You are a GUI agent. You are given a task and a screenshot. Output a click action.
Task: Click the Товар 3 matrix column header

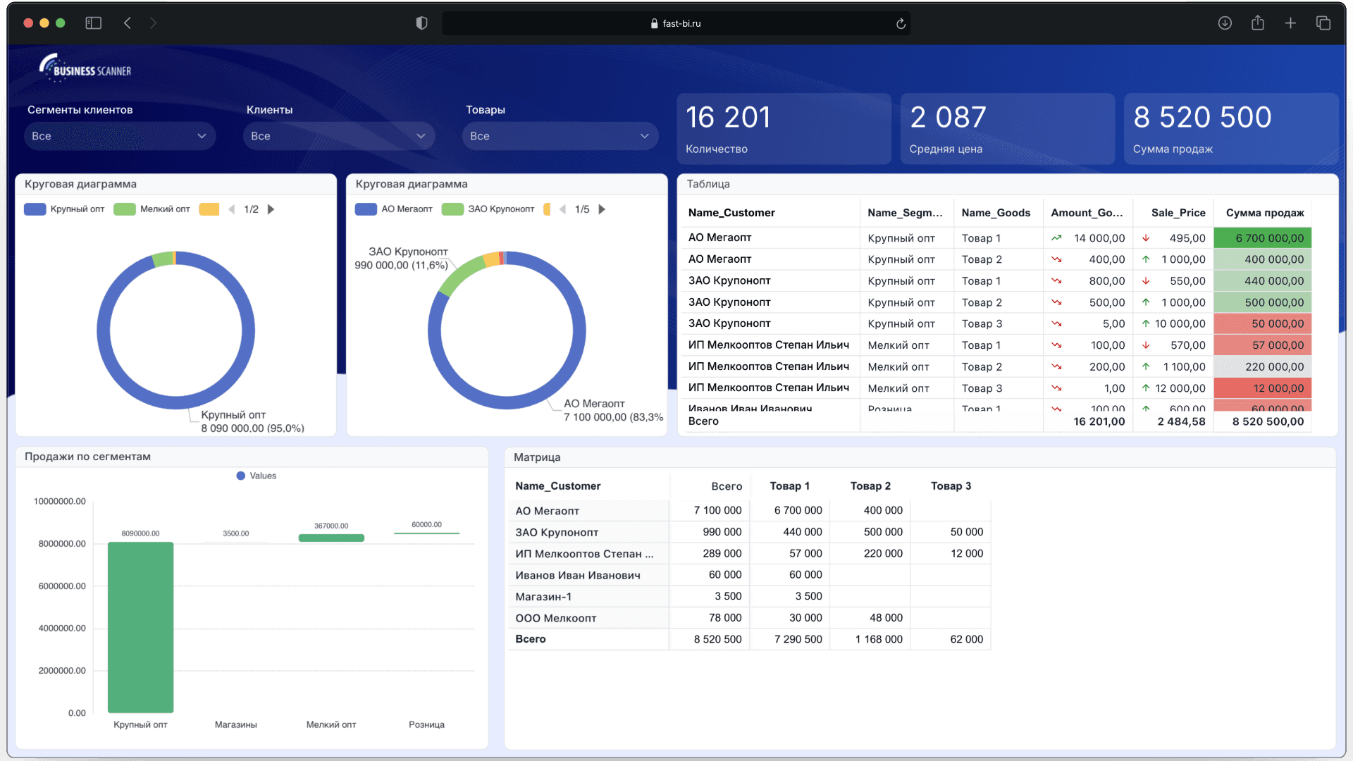pyautogui.click(x=951, y=486)
